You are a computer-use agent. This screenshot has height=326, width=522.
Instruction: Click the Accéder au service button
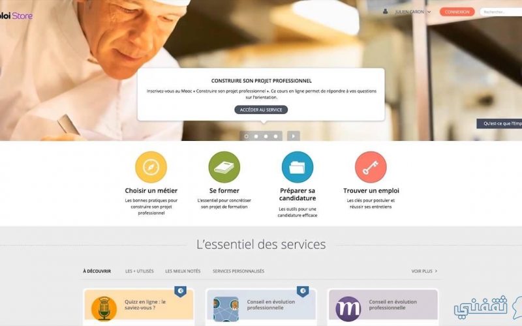(x=261, y=110)
